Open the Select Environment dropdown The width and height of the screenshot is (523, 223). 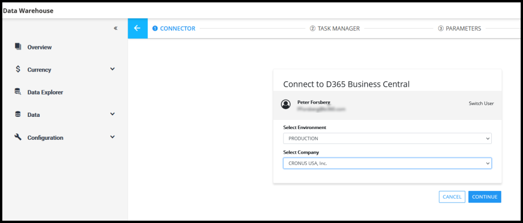point(387,139)
